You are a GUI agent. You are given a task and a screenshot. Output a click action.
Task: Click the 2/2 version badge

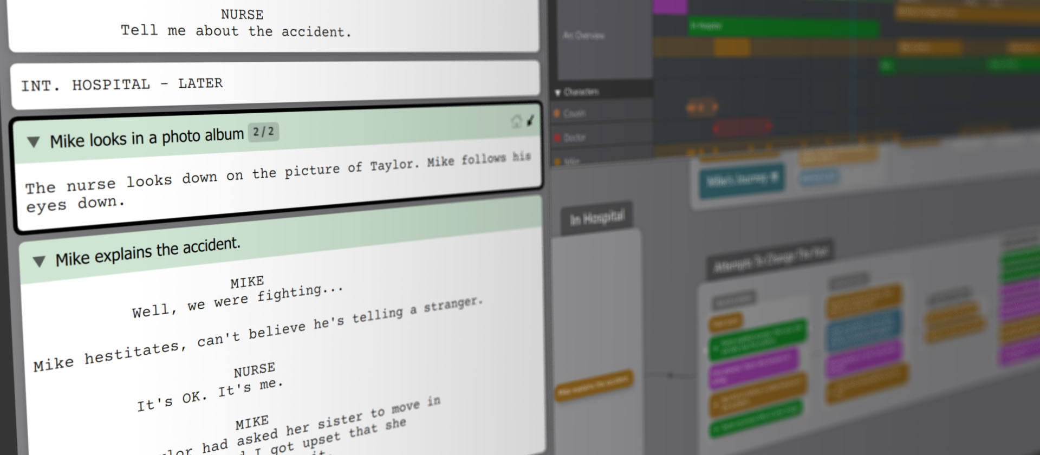click(263, 132)
